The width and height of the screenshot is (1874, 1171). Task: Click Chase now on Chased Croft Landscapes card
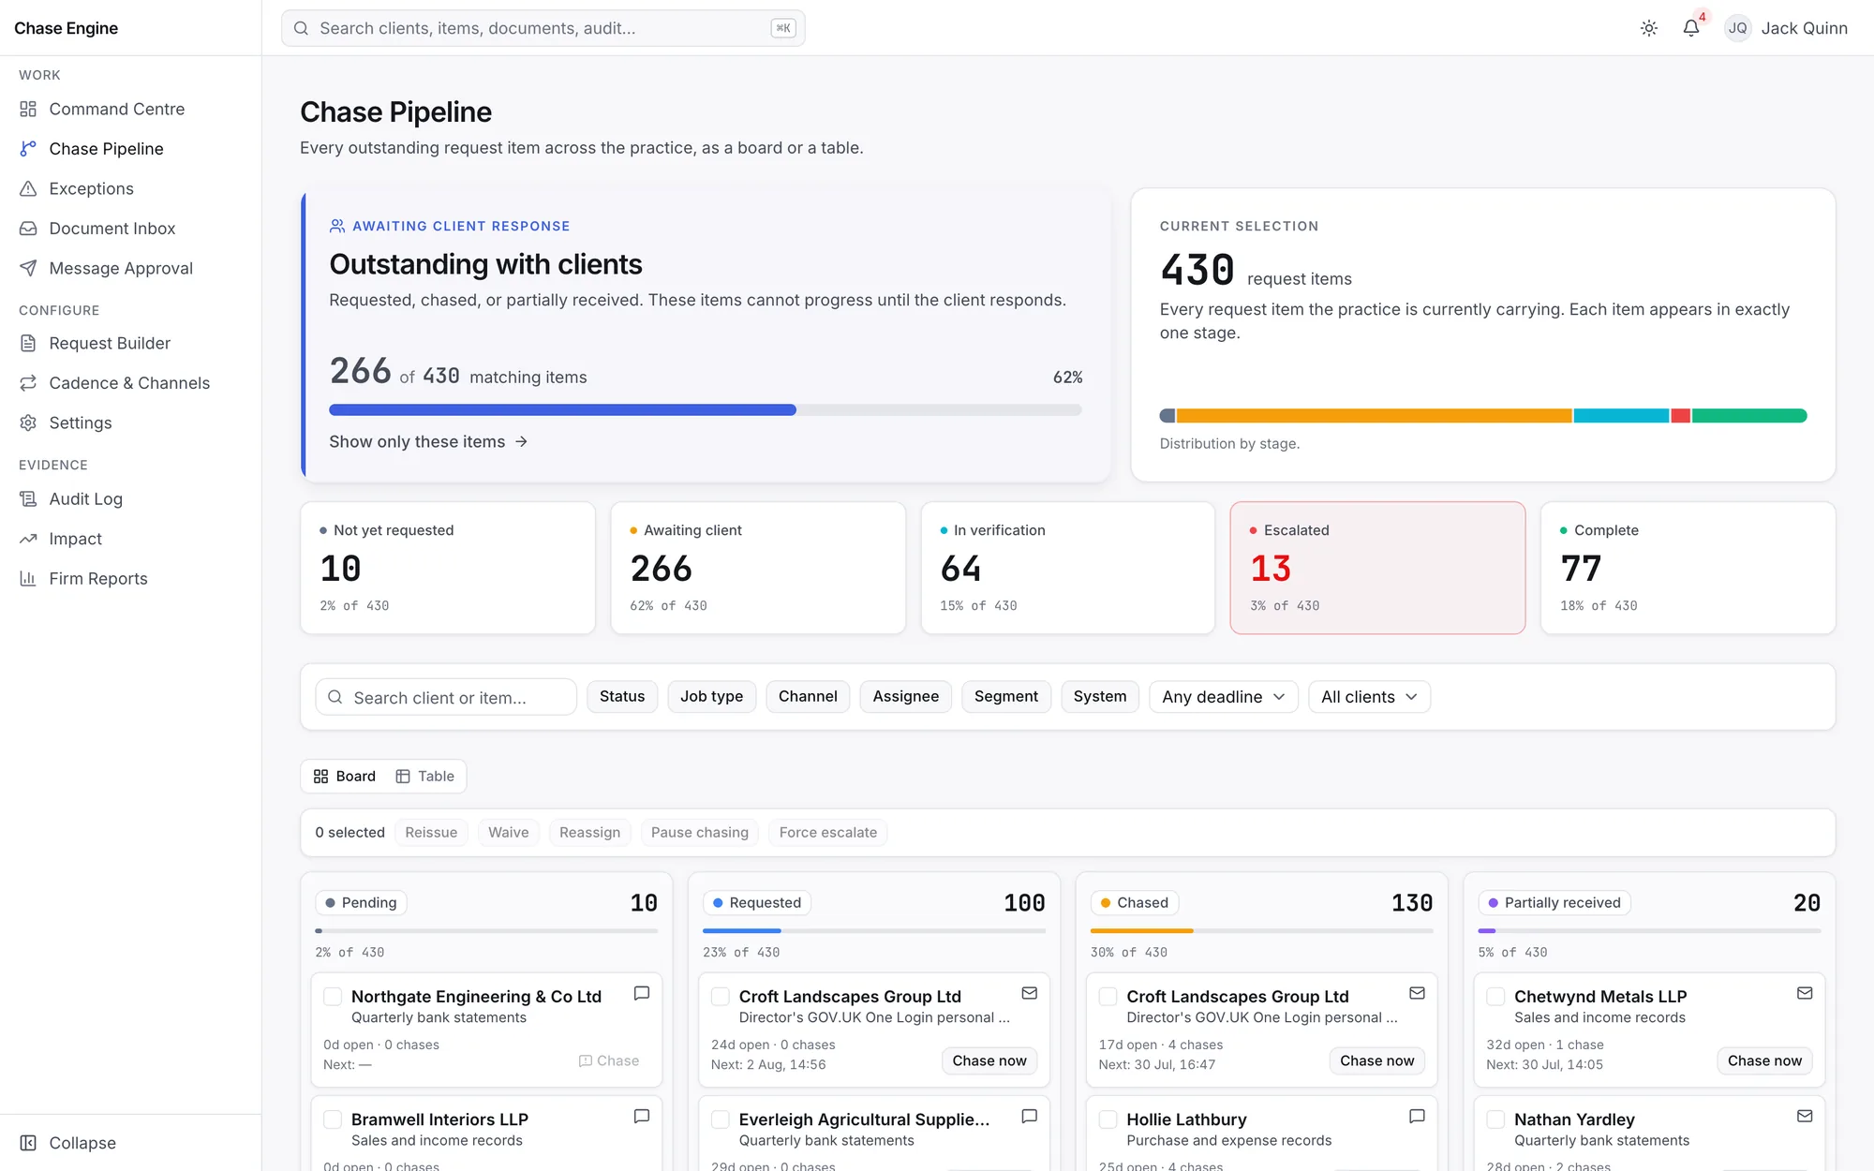(1376, 1060)
